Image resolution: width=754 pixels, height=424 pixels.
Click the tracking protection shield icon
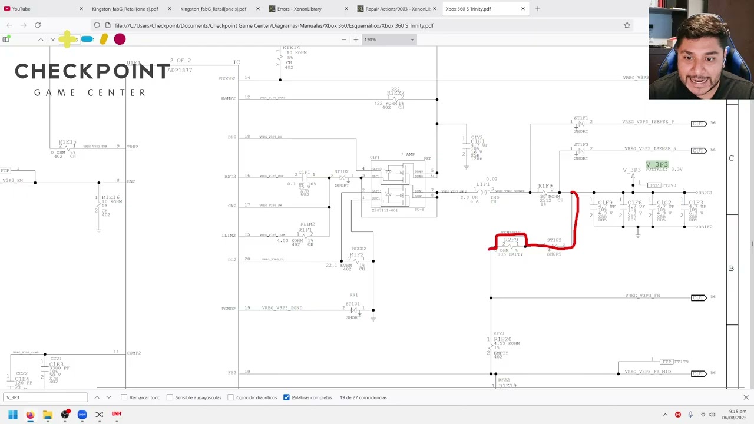(97, 25)
